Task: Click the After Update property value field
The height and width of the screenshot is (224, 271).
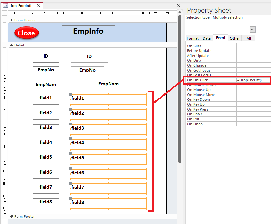Action: coord(253,56)
